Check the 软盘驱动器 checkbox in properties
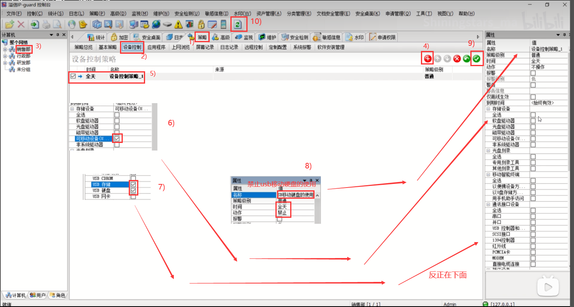Screen dimensions: 574x307 click(x=533, y=121)
